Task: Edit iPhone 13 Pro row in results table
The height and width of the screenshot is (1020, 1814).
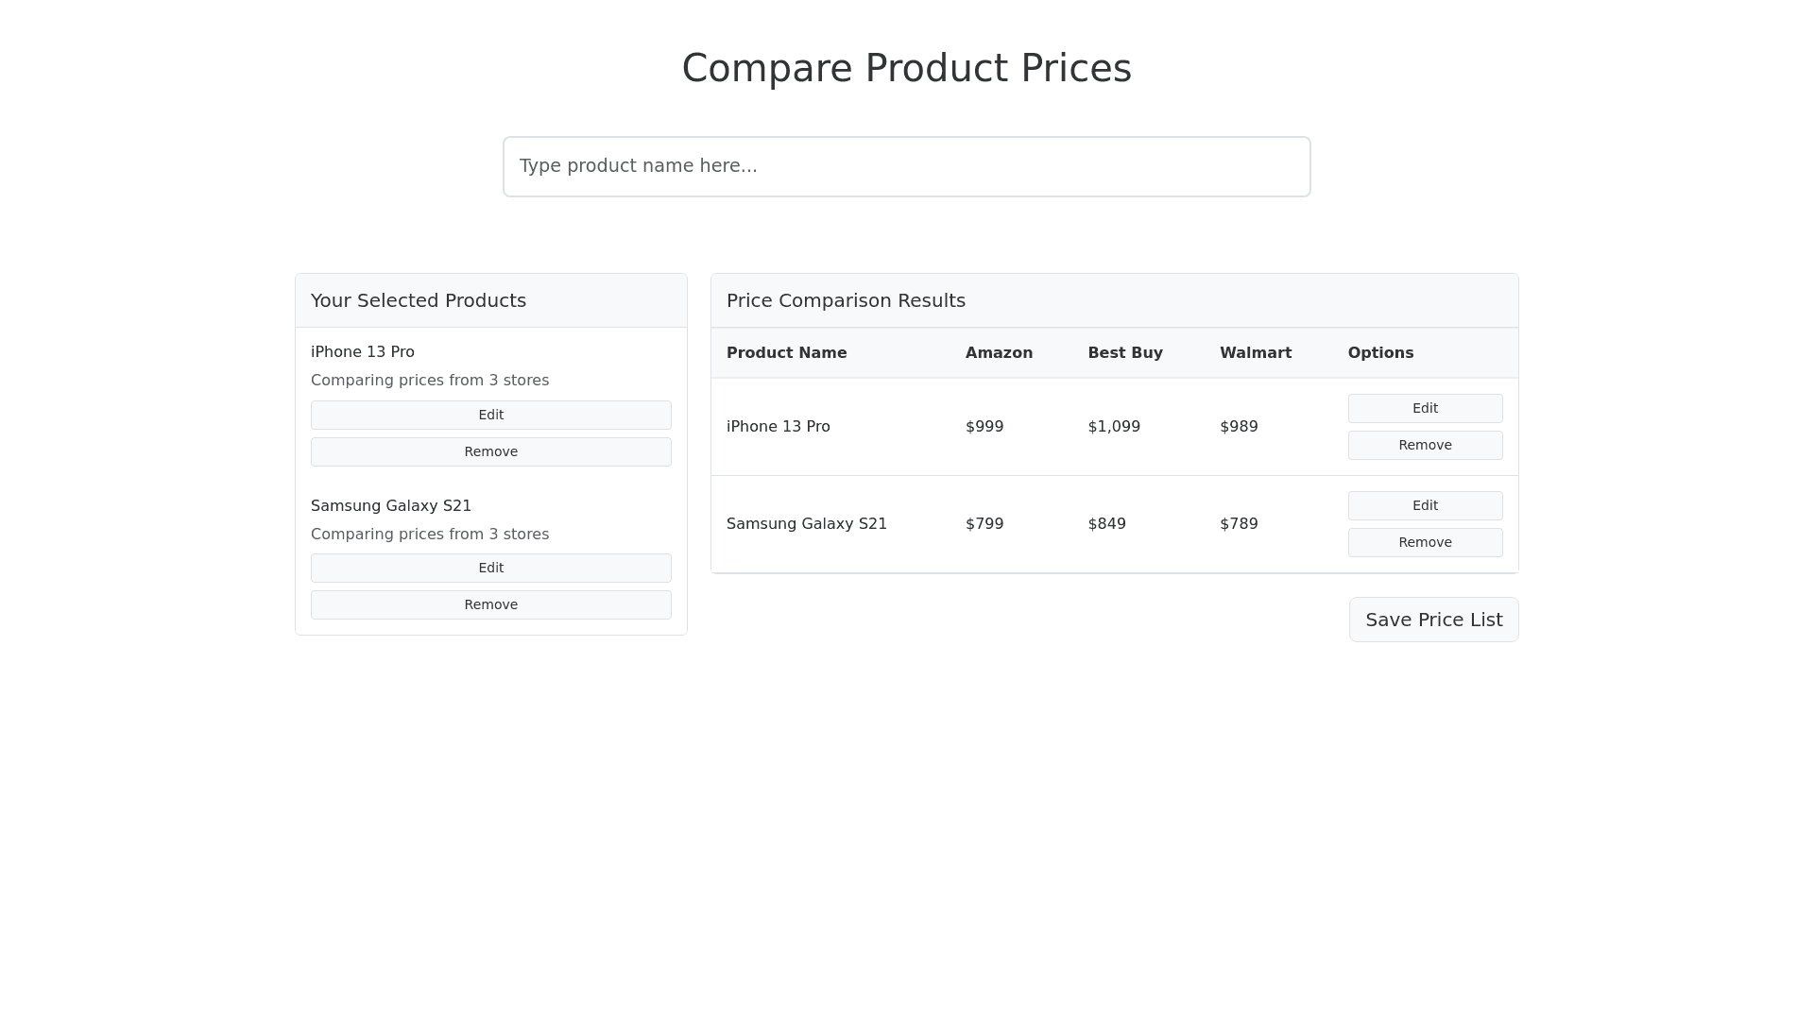Action: (1424, 408)
